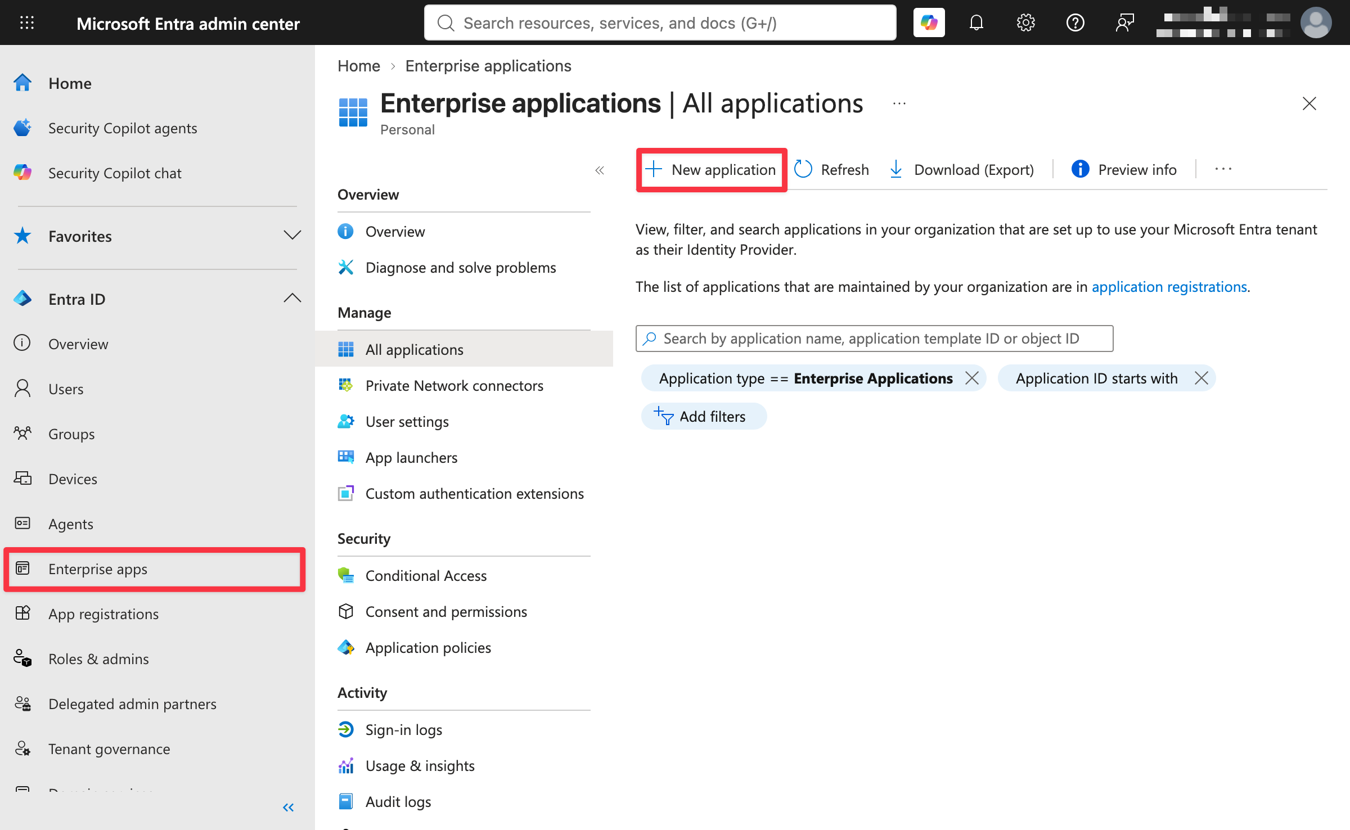Viewport: 1350px width, 830px height.
Task: Focus the top resources search bar
Action: point(660,22)
